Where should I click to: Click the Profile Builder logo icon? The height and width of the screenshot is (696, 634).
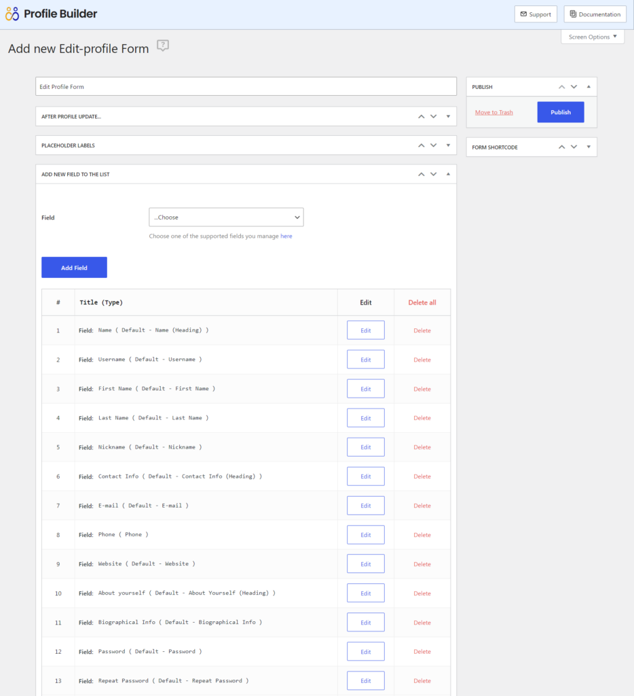pos(11,13)
